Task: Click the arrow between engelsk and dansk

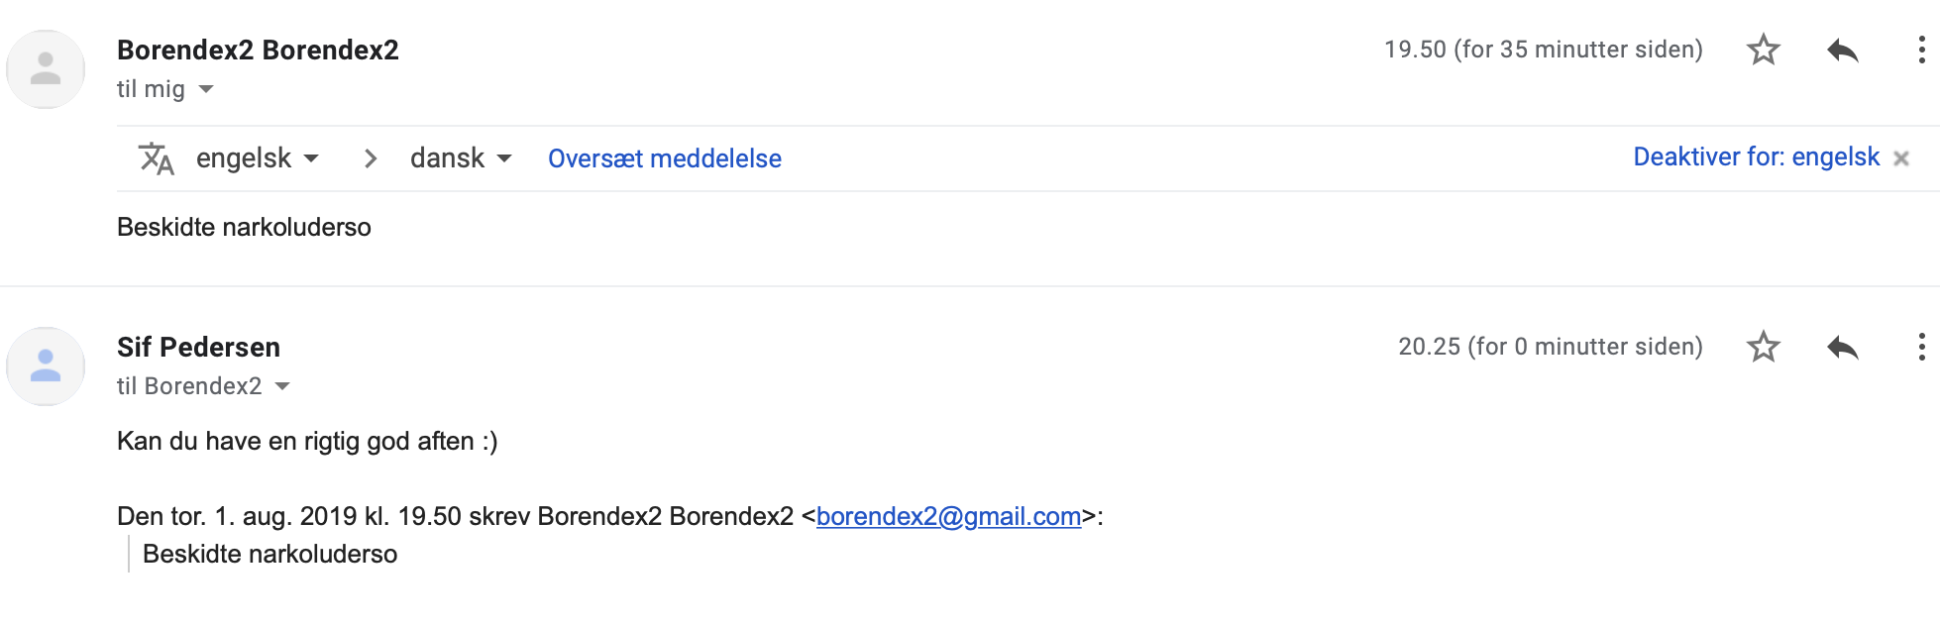Action: 370,158
